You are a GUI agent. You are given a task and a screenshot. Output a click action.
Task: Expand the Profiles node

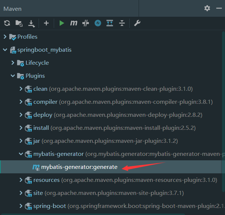[x=5, y=36]
